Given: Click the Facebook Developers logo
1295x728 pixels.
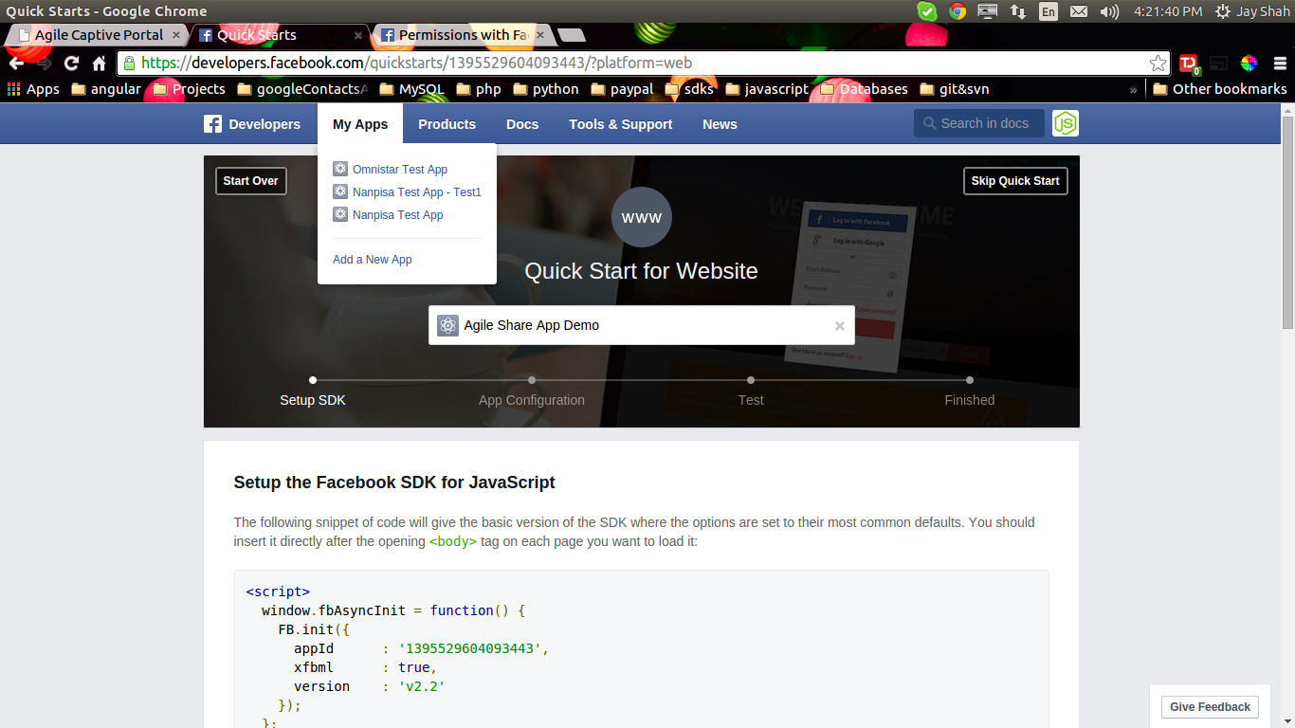Looking at the screenshot, I should 252,124.
